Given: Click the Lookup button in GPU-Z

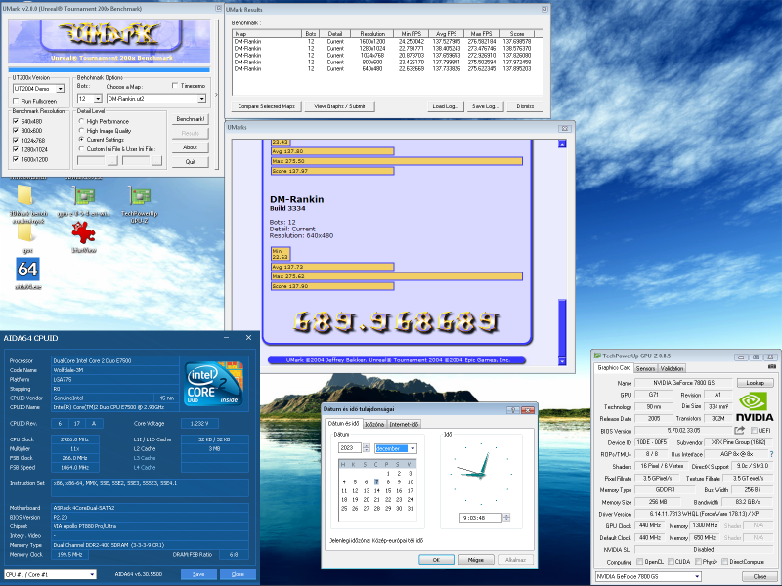Looking at the screenshot, I should 755,383.
